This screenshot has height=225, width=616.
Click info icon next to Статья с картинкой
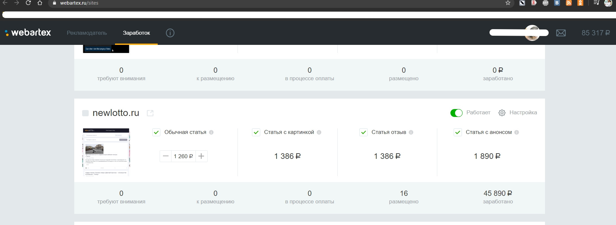click(319, 132)
